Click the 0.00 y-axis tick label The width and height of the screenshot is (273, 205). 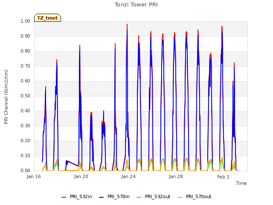point(26,171)
